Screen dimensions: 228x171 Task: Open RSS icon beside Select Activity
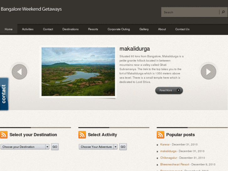tap(82, 135)
